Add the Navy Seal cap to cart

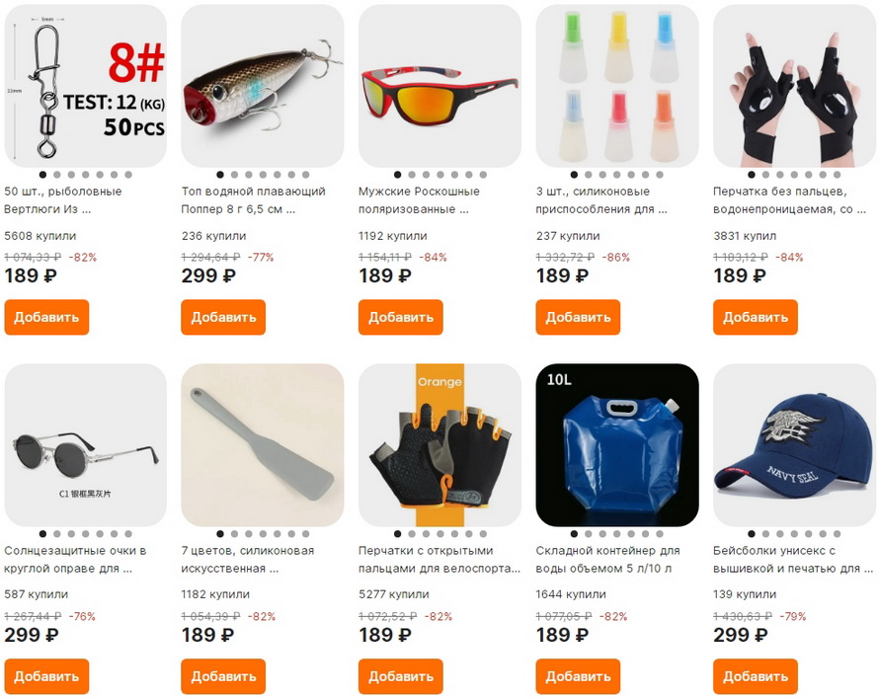pos(756,676)
